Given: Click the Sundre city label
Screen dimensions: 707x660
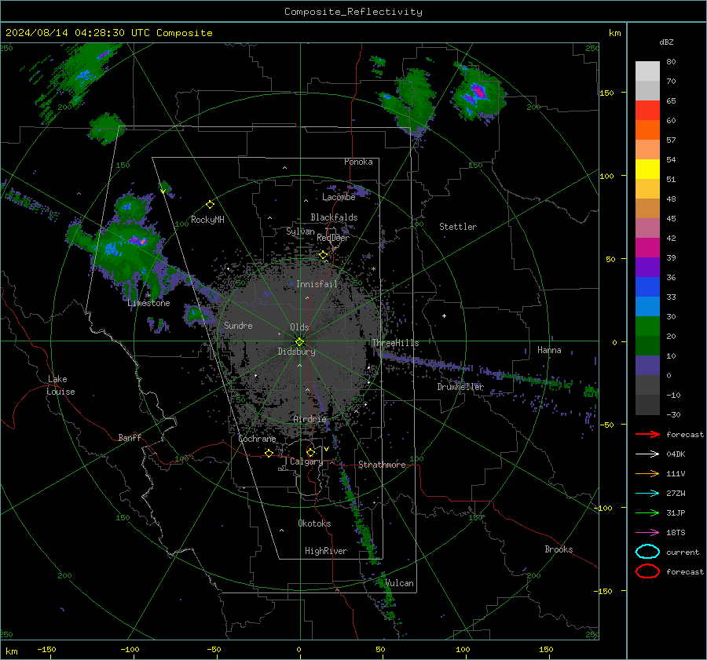Looking at the screenshot, I should [238, 325].
